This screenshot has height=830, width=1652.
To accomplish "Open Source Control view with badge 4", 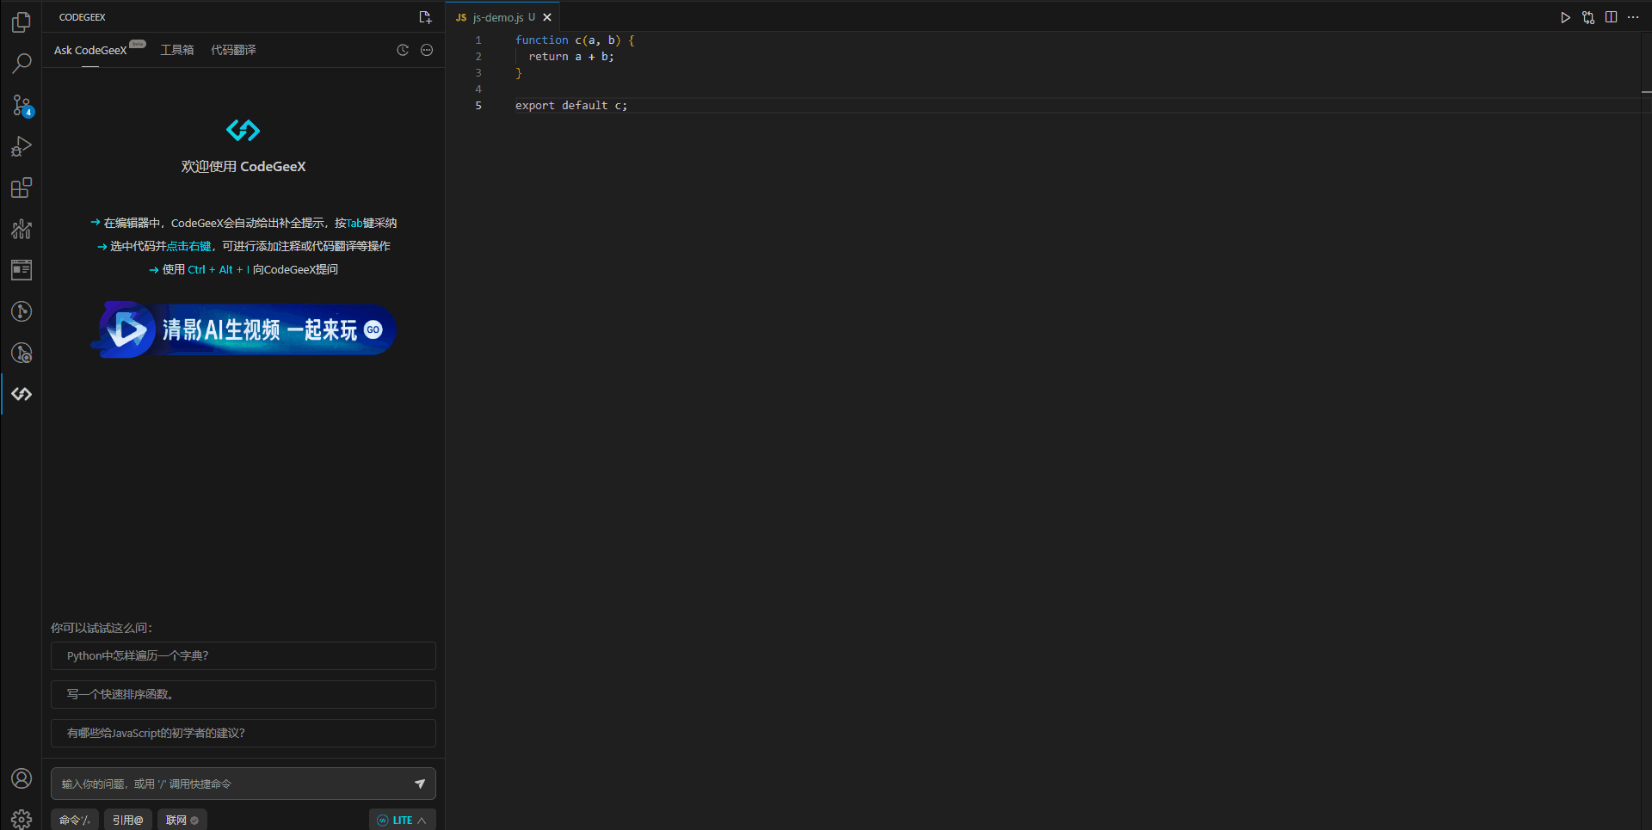I will [x=22, y=105].
